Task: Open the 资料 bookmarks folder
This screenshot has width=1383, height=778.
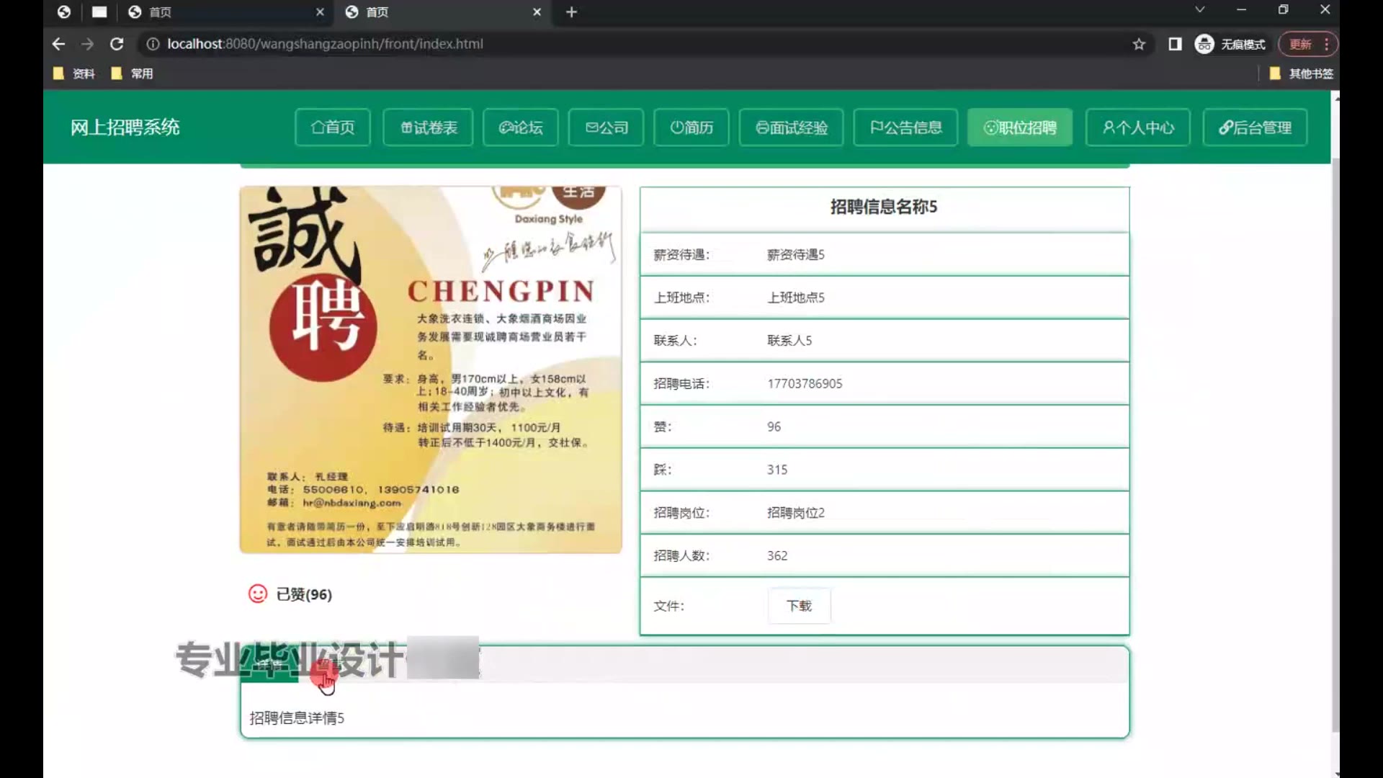Action: click(x=74, y=73)
